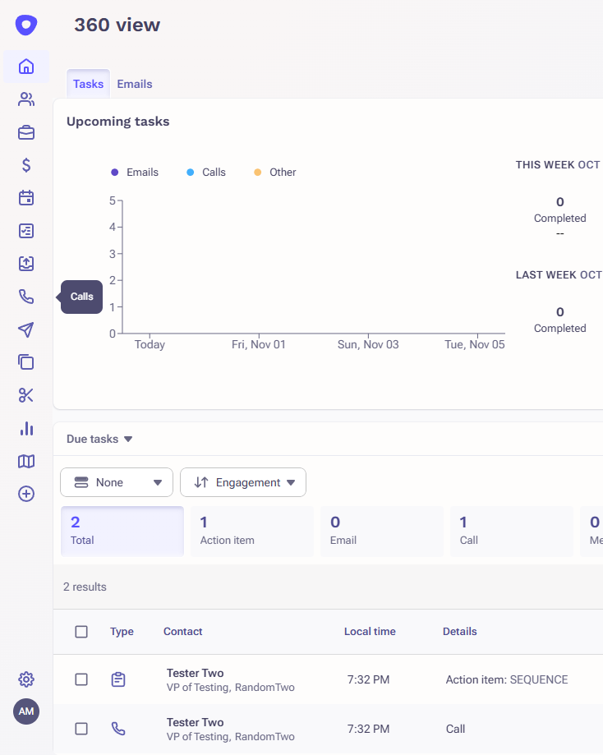
Task: Open Tester Two in action item row
Action: coord(195,673)
